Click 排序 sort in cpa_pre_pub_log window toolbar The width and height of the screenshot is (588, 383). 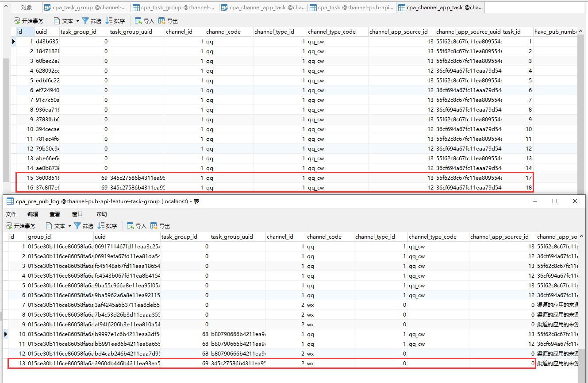coord(107,226)
